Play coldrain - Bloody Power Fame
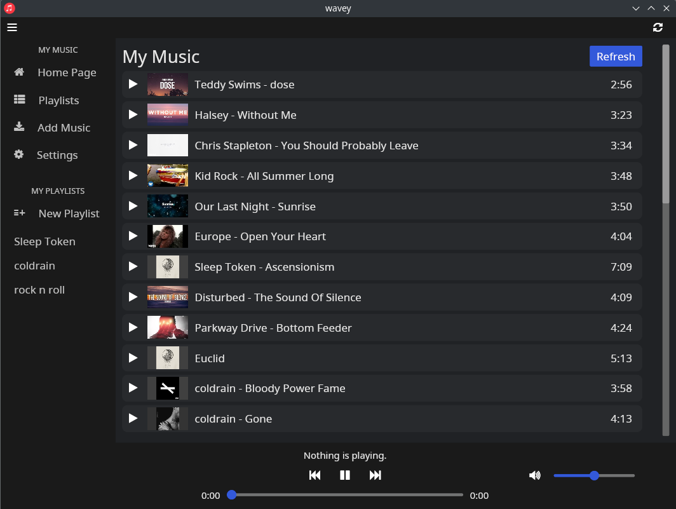 coord(133,388)
